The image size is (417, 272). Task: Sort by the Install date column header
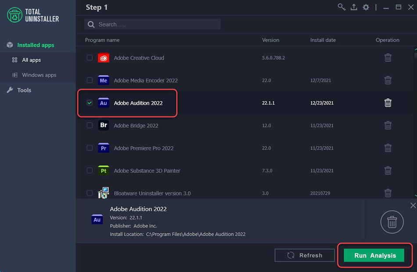tap(323, 40)
